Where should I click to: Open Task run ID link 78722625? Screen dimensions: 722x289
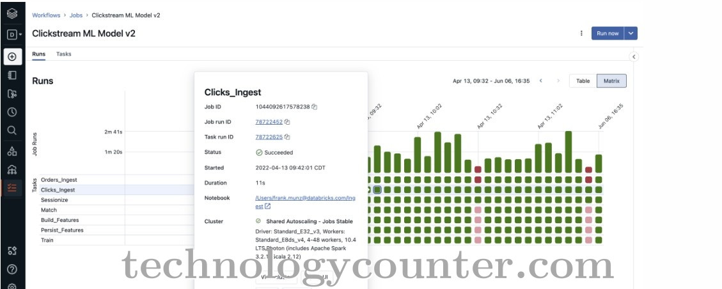coord(269,137)
